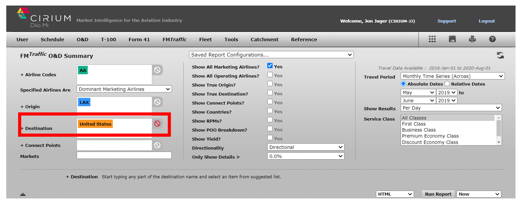Viewport: 527px width, 204px height.
Task: Click the + Origin label
Action: 30,107
